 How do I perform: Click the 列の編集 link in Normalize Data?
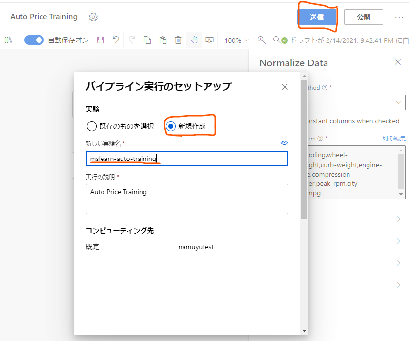click(x=394, y=138)
